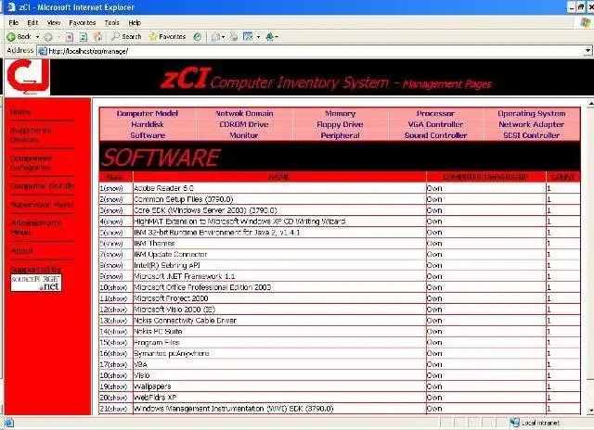
Task: Open the Back button history dropdown arrow
Action: tap(37, 37)
